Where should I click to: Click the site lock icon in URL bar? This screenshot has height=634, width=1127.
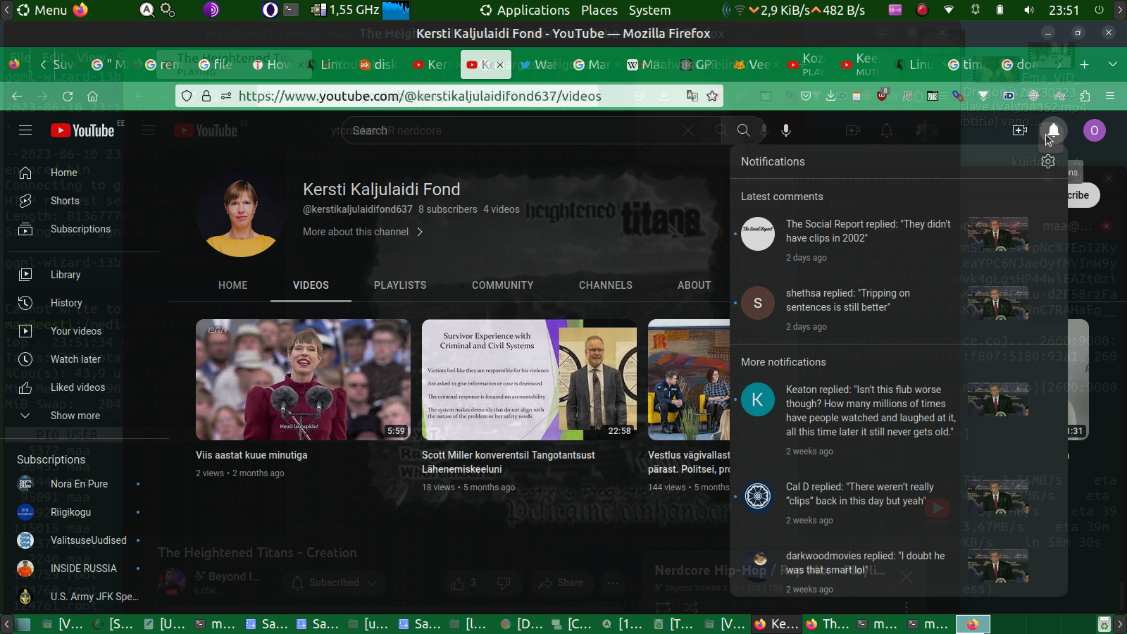[x=206, y=96]
